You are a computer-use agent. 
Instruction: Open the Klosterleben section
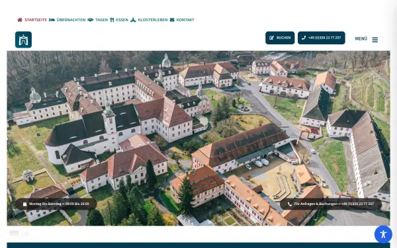click(149, 20)
